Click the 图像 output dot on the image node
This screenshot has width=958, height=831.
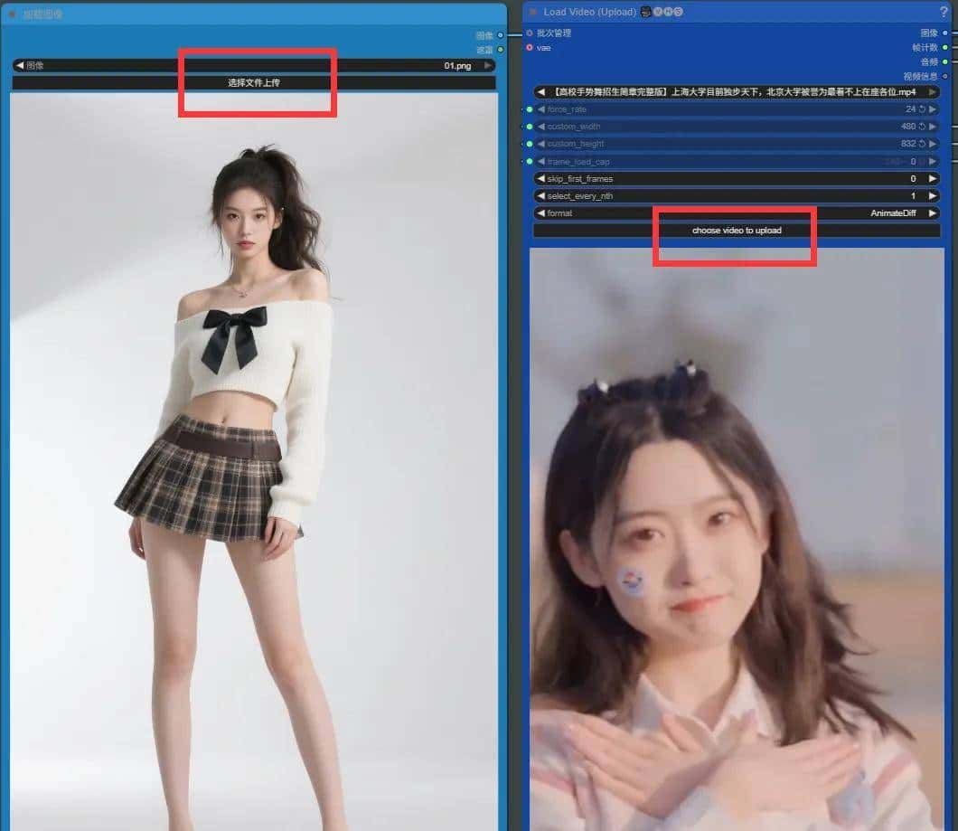(501, 34)
